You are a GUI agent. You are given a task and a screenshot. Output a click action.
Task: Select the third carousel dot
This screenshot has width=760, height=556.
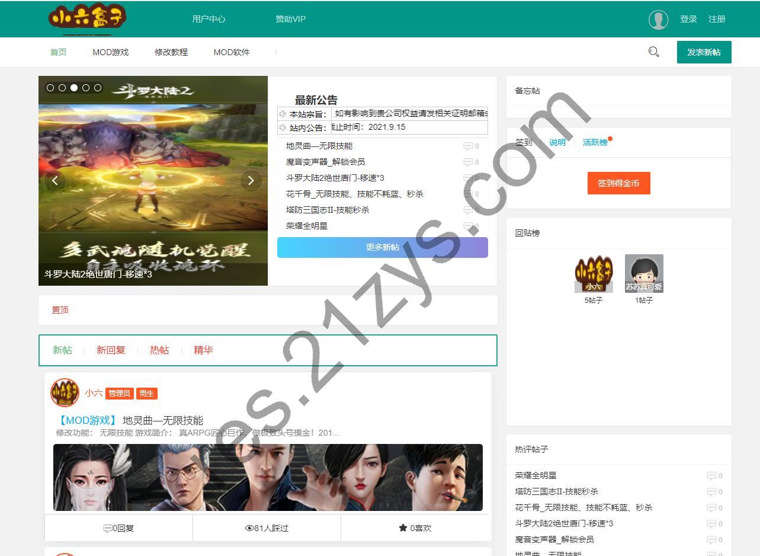tap(74, 88)
